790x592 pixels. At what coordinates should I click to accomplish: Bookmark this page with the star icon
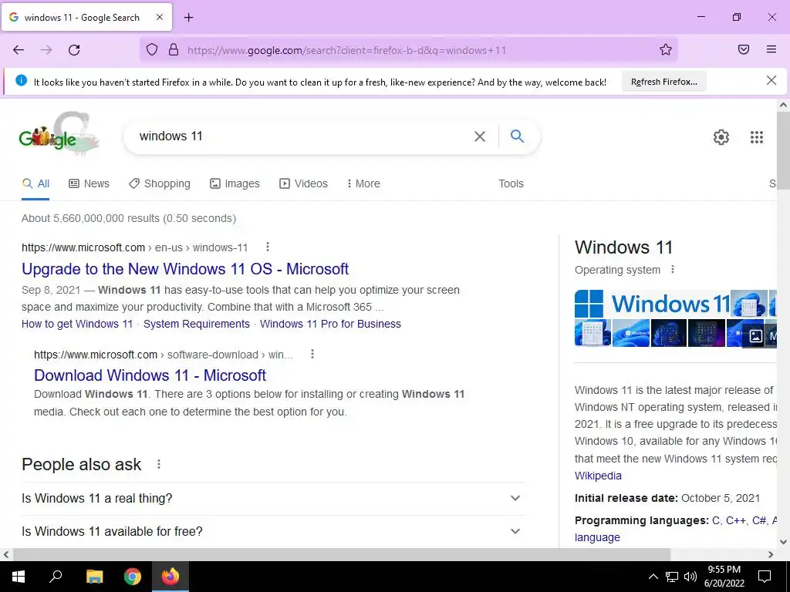666,49
